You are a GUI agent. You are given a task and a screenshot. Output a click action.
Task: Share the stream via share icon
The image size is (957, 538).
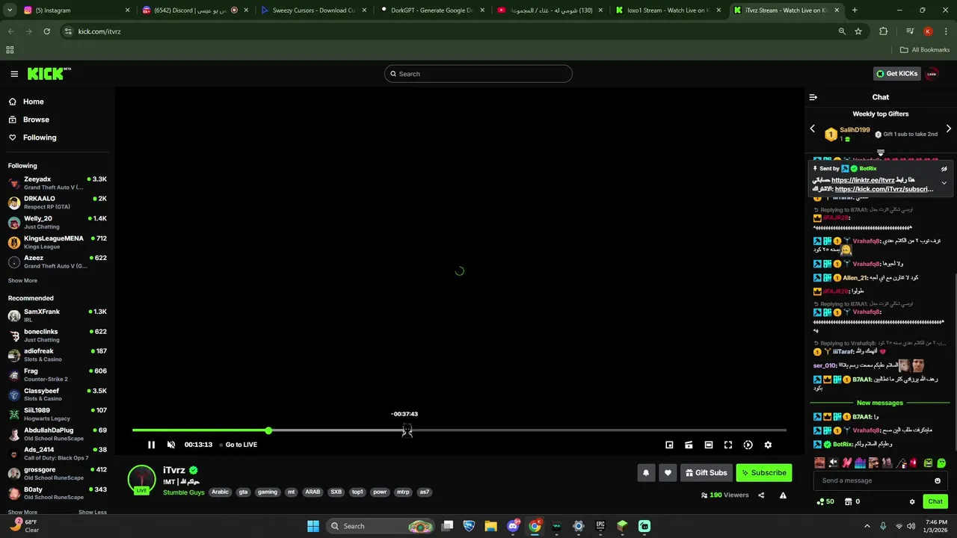coord(761,495)
